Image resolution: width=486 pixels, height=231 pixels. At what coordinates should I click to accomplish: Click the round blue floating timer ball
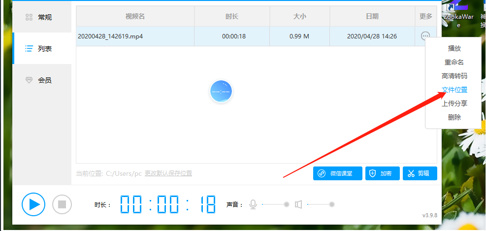click(x=221, y=92)
